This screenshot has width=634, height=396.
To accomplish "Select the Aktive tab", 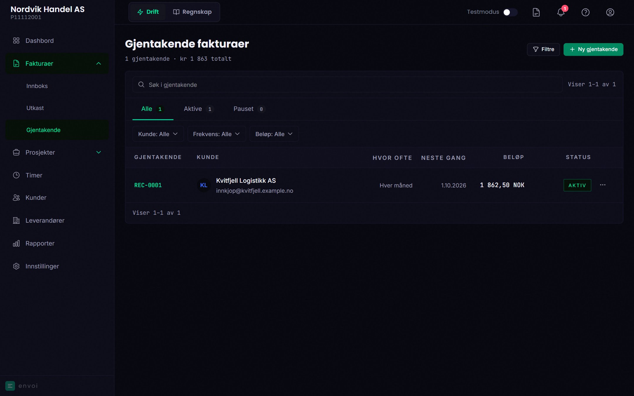I will point(199,109).
